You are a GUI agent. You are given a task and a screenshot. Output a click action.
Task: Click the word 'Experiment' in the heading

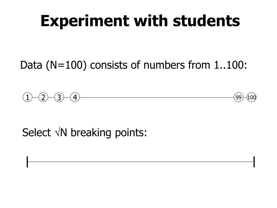click(85, 21)
